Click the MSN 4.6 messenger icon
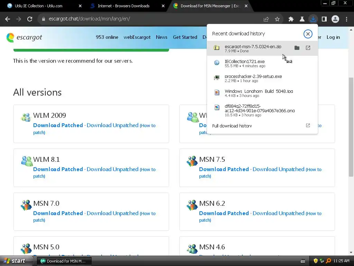Image resolution: width=354 pixels, height=266 pixels. click(192, 249)
